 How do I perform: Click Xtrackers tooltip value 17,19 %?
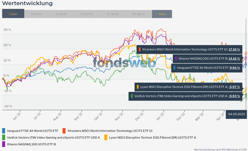click(x=234, y=50)
